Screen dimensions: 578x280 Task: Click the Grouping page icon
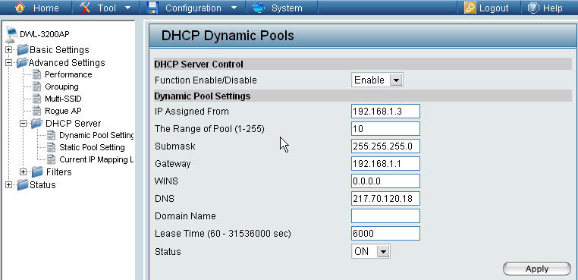tap(37, 87)
